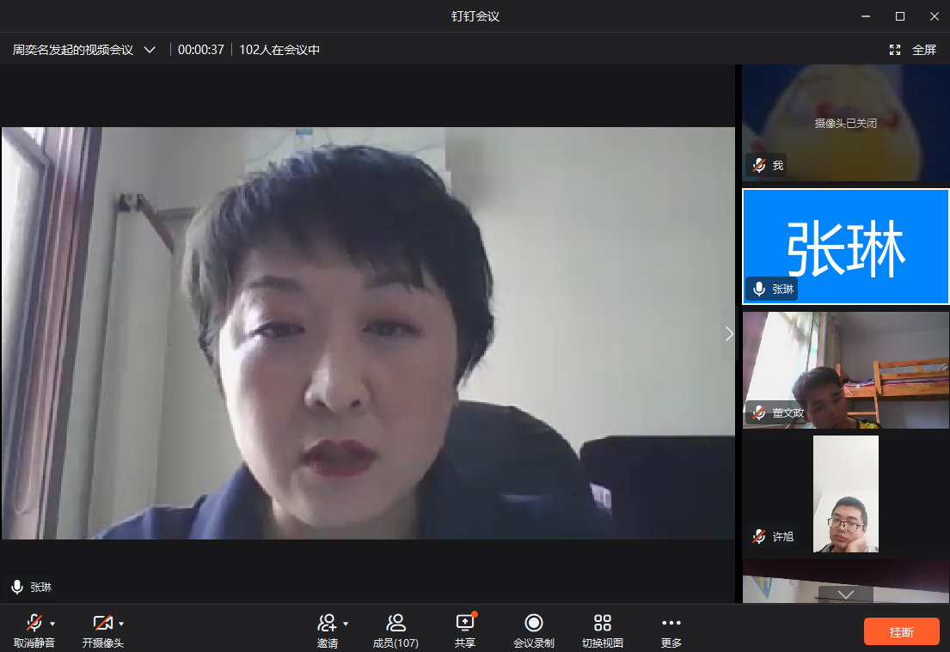Switch layout with 切换视图
The image size is (950, 652).
click(603, 628)
